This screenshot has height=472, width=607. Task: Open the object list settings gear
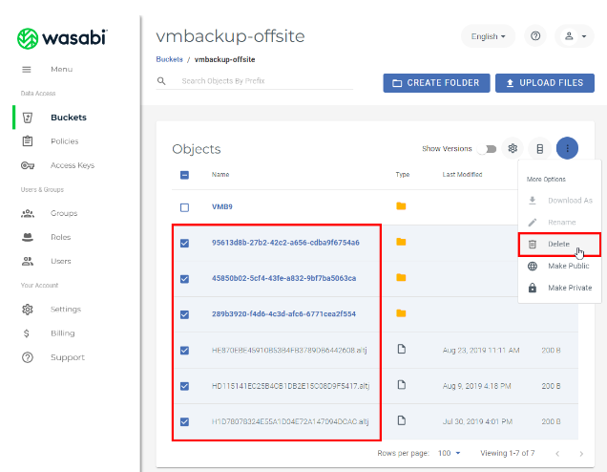tap(513, 149)
